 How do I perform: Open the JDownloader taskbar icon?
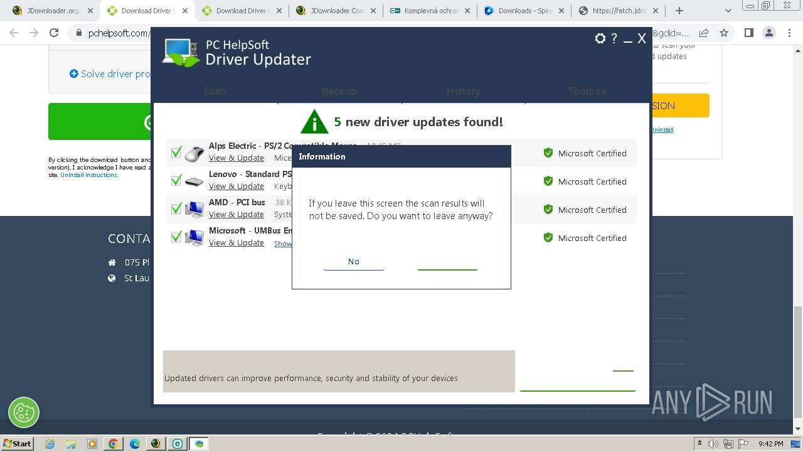[156, 444]
